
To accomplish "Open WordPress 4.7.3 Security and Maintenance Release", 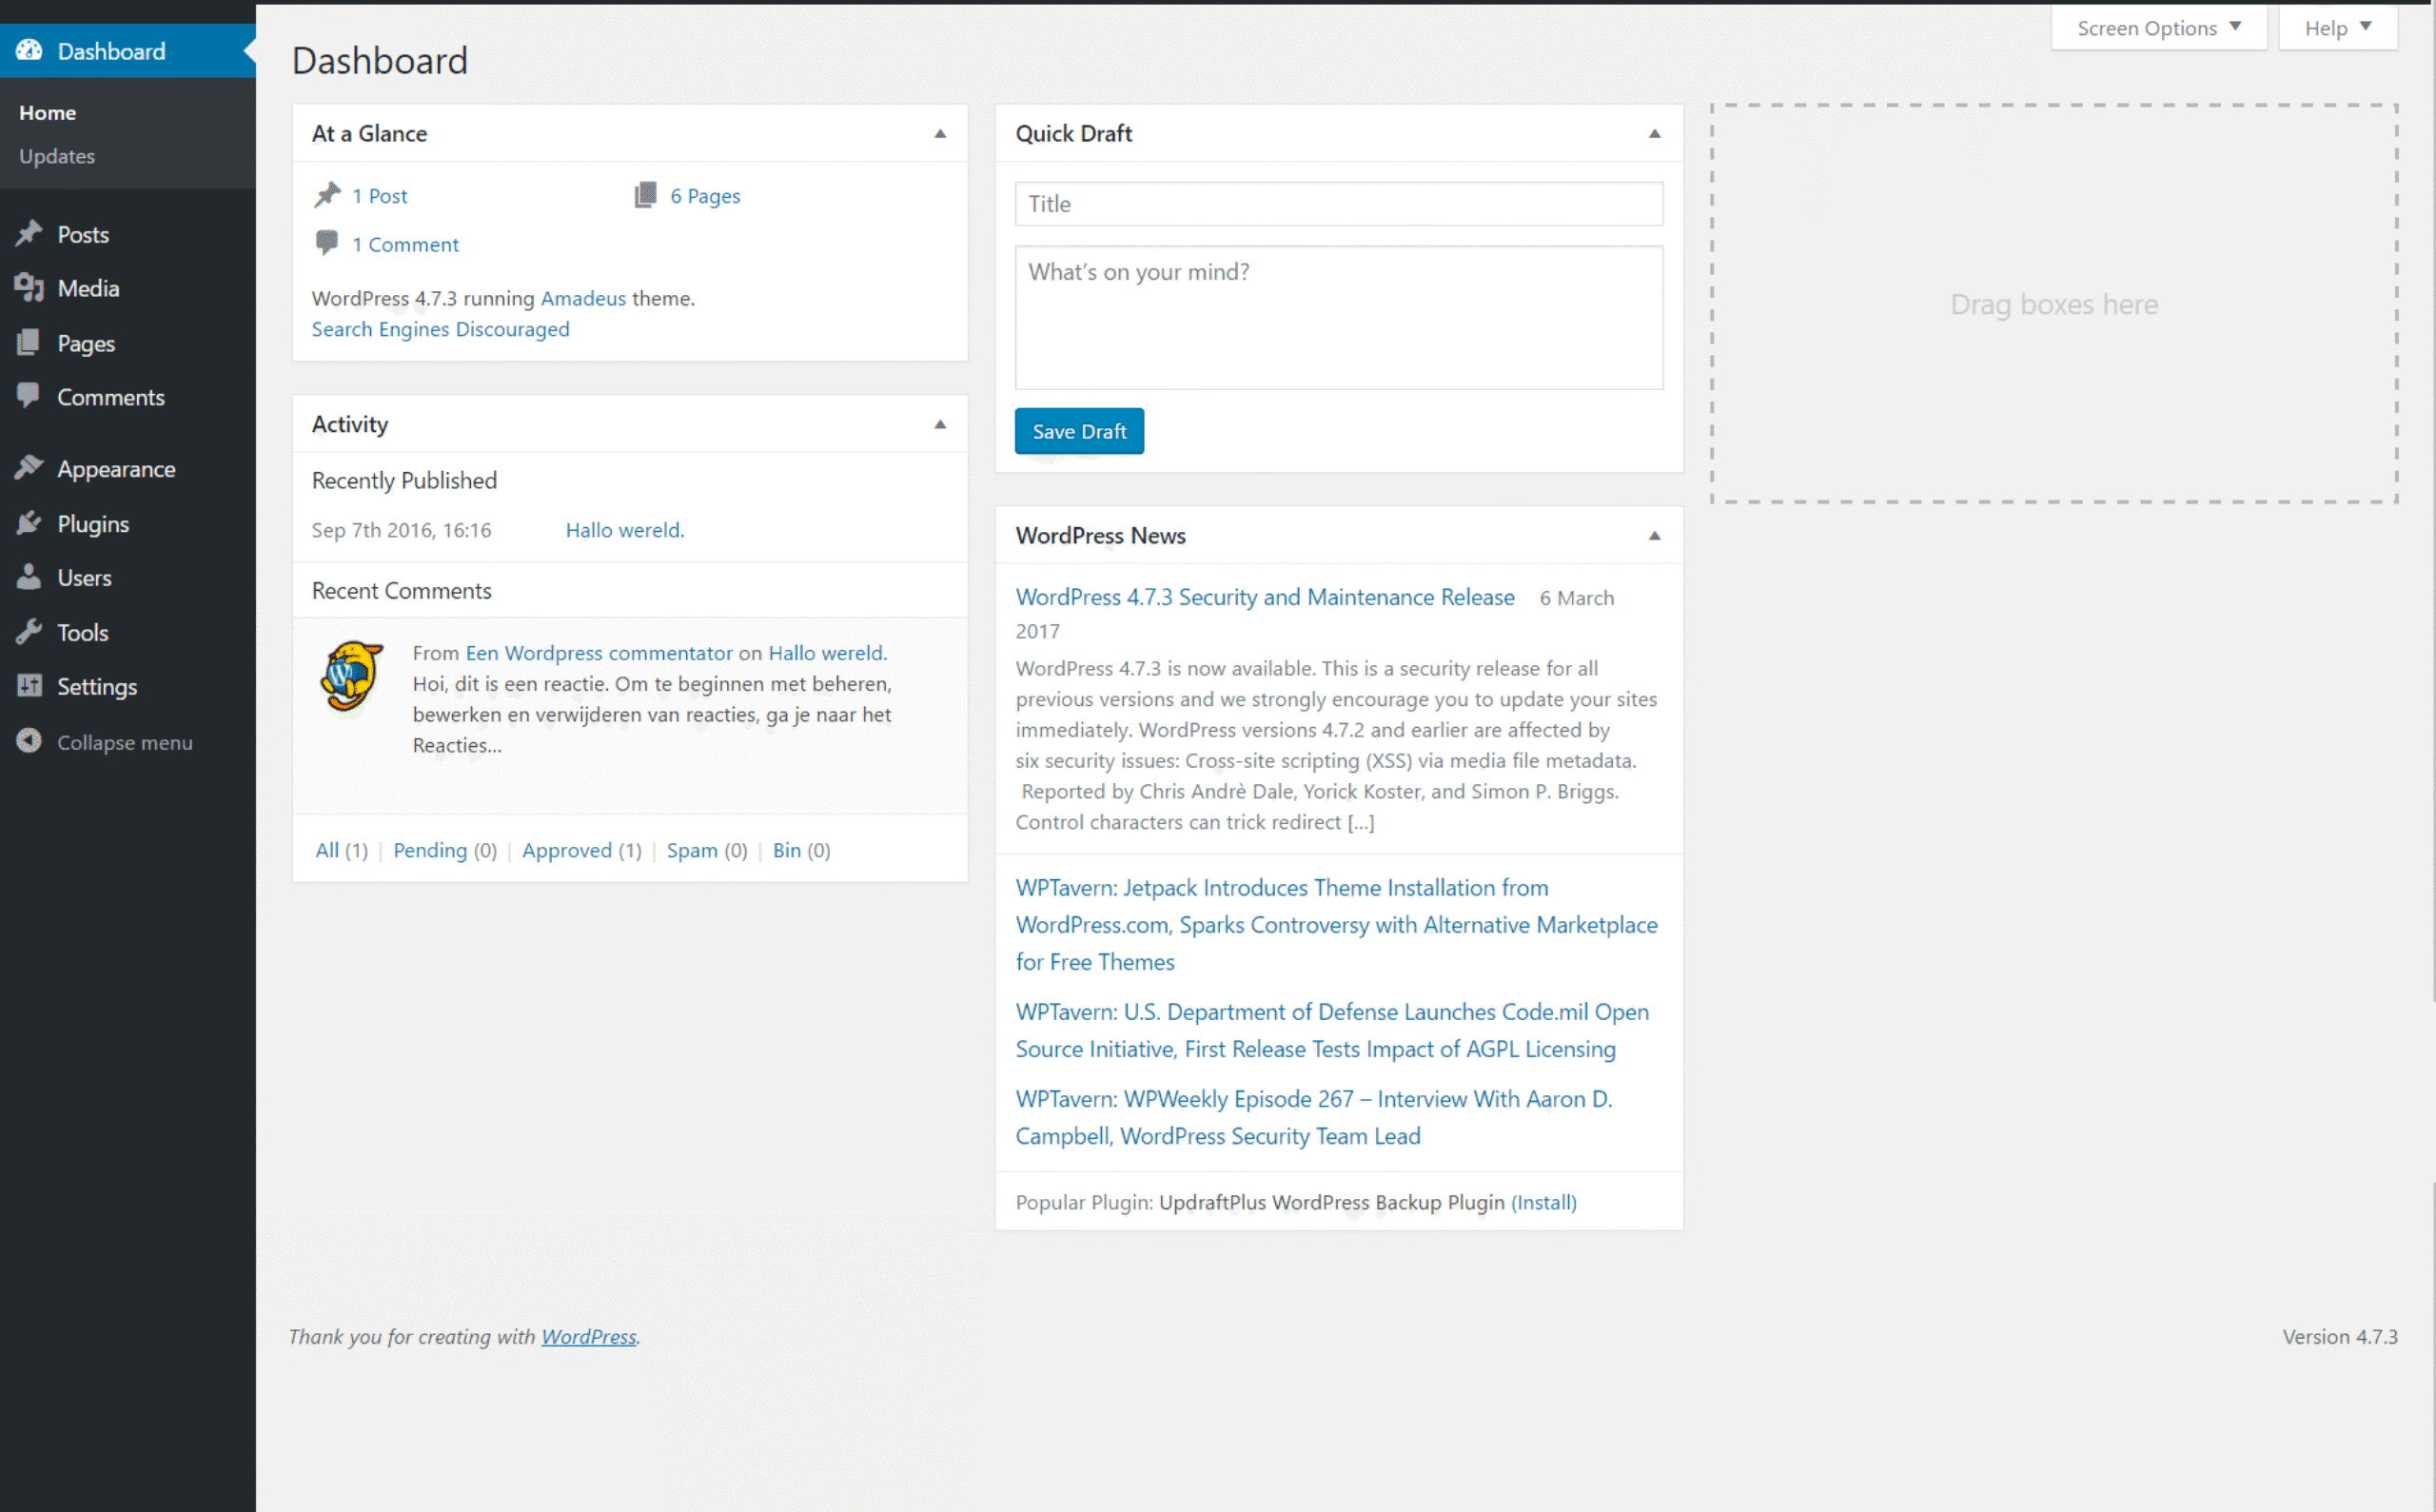I will 1265,597.
